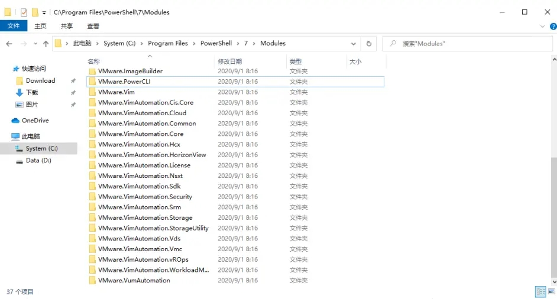Expand the chevron after Program Files breadcrumb
Viewport: 557px width, 299px height.
(x=195, y=43)
